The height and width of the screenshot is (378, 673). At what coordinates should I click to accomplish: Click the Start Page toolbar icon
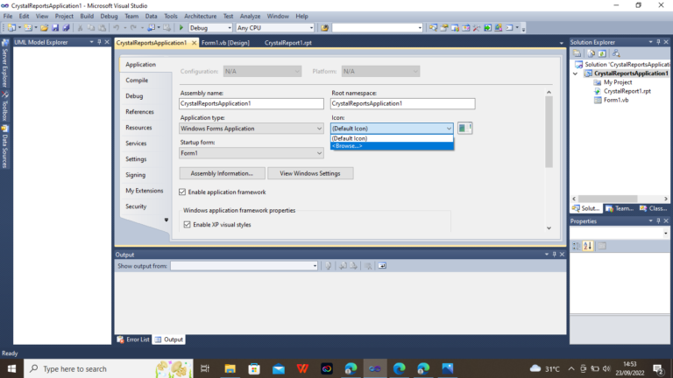(487, 28)
